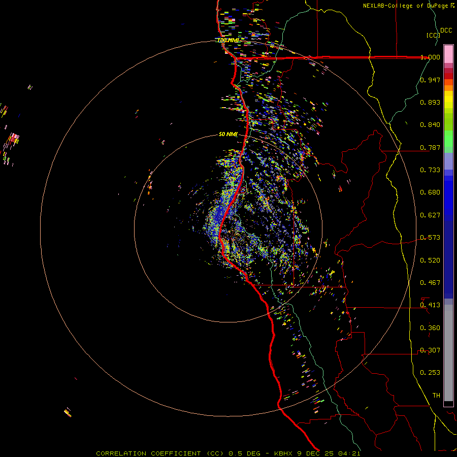Click the 0.413 scale value
This screenshot has width=457, height=457.
pyautogui.click(x=430, y=305)
